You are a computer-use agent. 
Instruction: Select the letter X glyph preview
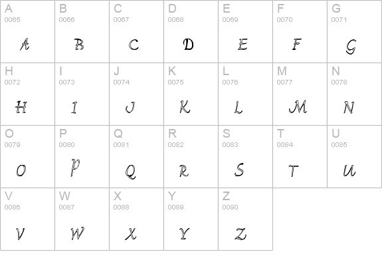[131, 233]
